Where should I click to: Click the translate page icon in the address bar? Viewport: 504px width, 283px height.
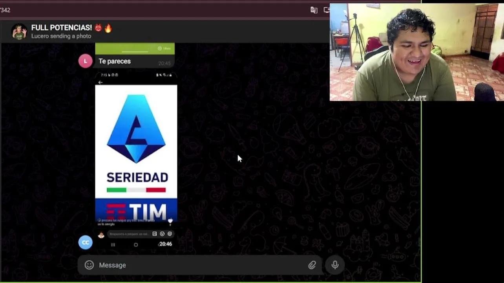pyautogui.click(x=314, y=10)
